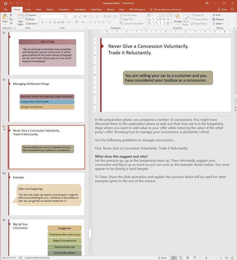Switch to the Insert tab
This screenshot has height=260, width=237.
pyautogui.click(x=28, y=10)
